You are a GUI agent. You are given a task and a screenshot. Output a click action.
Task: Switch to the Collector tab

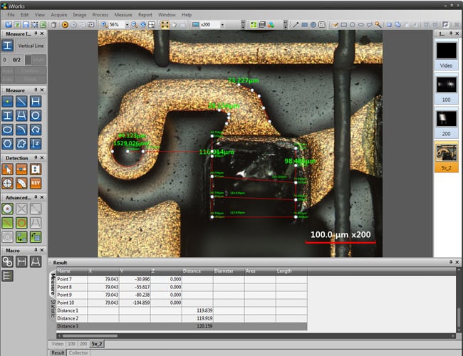pos(78,352)
